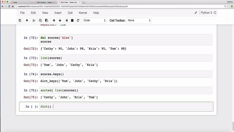234x132 pixels.
Task: Go back with the browser back arrow
Action: 3,7
